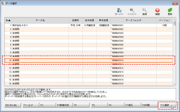Click folder cell ¥DB¥DAT001
Screen dimensions: 180x112
[x=133, y=25]
